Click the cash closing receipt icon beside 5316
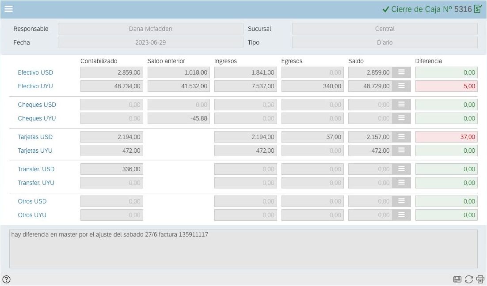Viewport: 487px width, 286px height. click(x=478, y=9)
